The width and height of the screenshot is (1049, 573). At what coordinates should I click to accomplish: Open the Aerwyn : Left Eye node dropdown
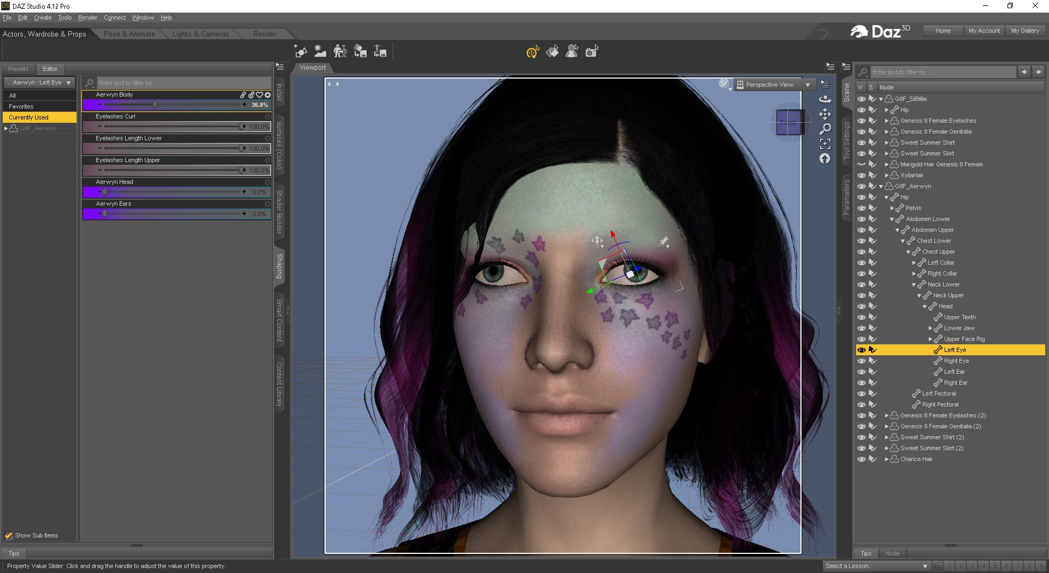(x=39, y=82)
